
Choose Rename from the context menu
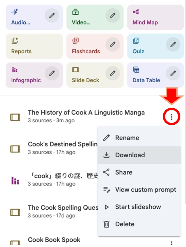(139, 138)
